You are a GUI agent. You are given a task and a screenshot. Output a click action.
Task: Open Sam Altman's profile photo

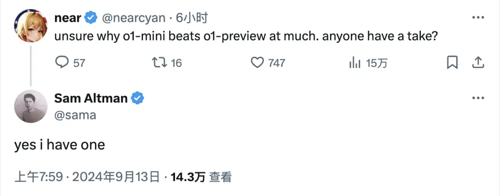click(31, 106)
